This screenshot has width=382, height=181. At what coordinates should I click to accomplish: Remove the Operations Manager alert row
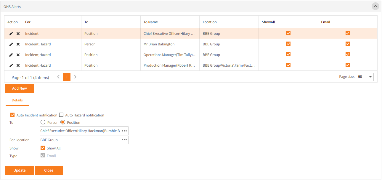[x=18, y=55]
